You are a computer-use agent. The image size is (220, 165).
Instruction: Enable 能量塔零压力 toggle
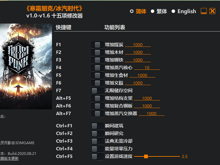click(97, 149)
